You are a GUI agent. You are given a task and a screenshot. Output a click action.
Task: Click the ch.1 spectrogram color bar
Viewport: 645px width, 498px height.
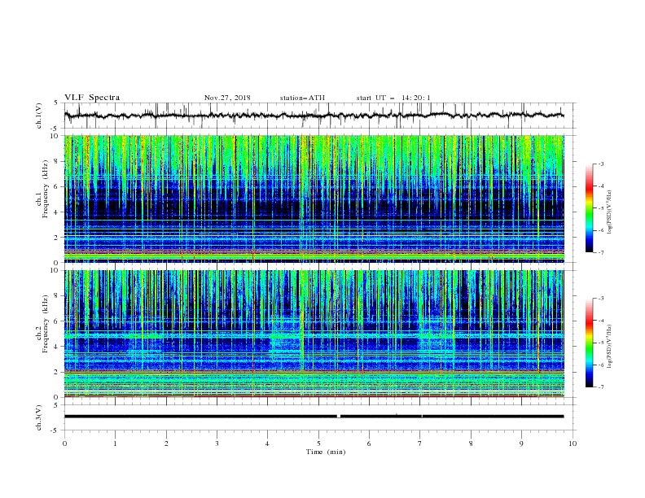pos(589,208)
